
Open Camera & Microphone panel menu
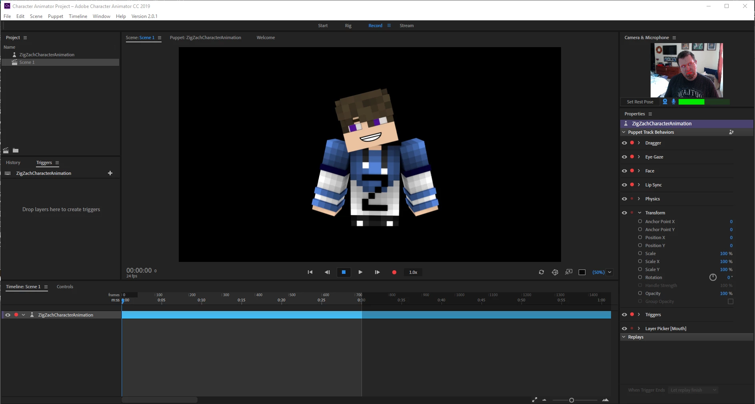click(x=674, y=38)
